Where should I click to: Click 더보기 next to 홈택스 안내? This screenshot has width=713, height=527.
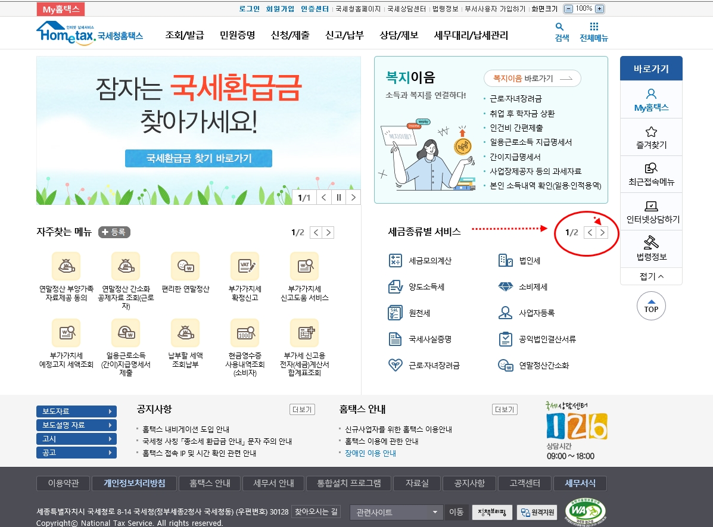point(505,409)
